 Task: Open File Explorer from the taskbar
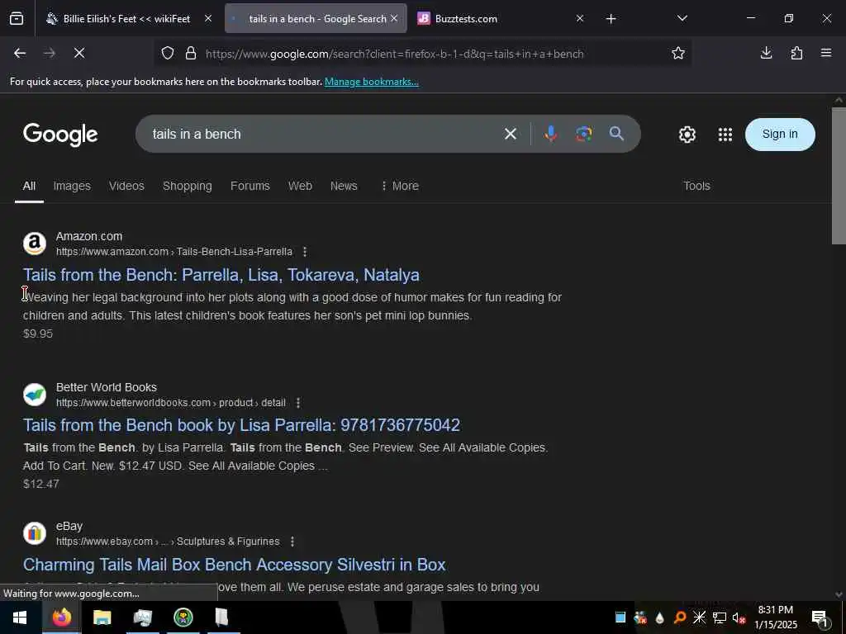[x=102, y=617]
